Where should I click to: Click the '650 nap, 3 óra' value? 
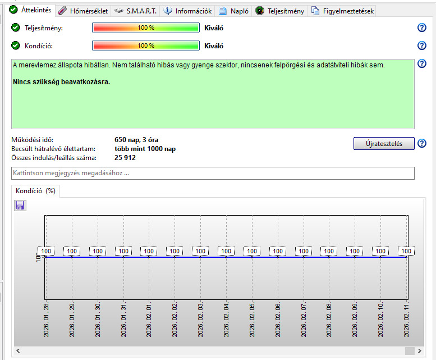tap(136, 140)
